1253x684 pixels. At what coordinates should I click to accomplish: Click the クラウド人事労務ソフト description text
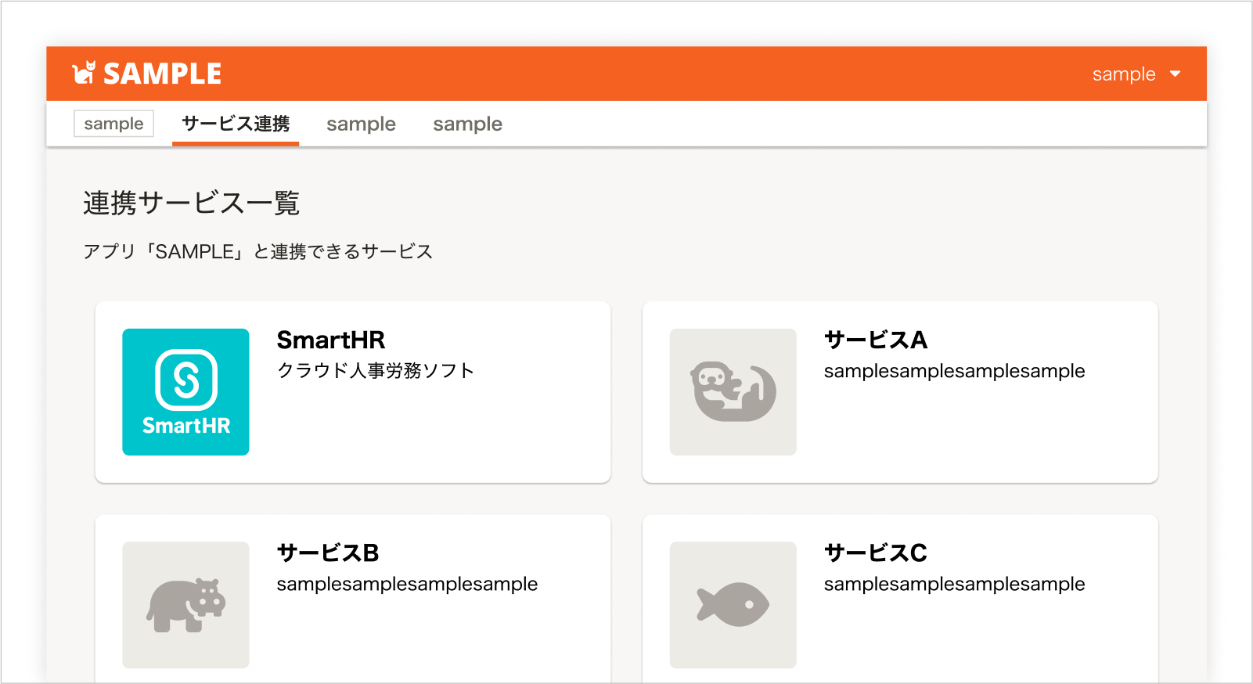tap(376, 370)
